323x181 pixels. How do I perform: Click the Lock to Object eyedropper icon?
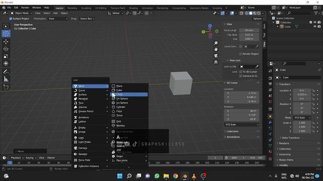pyautogui.click(x=257, y=66)
